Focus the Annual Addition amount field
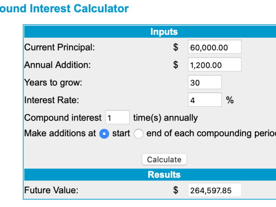 pyautogui.click(x=214, y=65)
